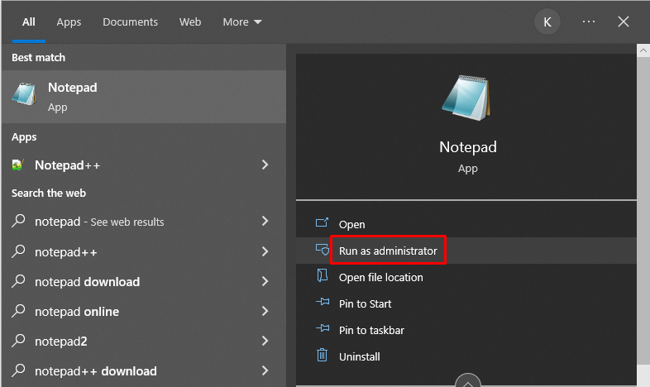Image resolution: width=650 pixels, height=387 pixels.
Task: Select the 'notepad online' suggestion text
Action: tap(77, 312)
